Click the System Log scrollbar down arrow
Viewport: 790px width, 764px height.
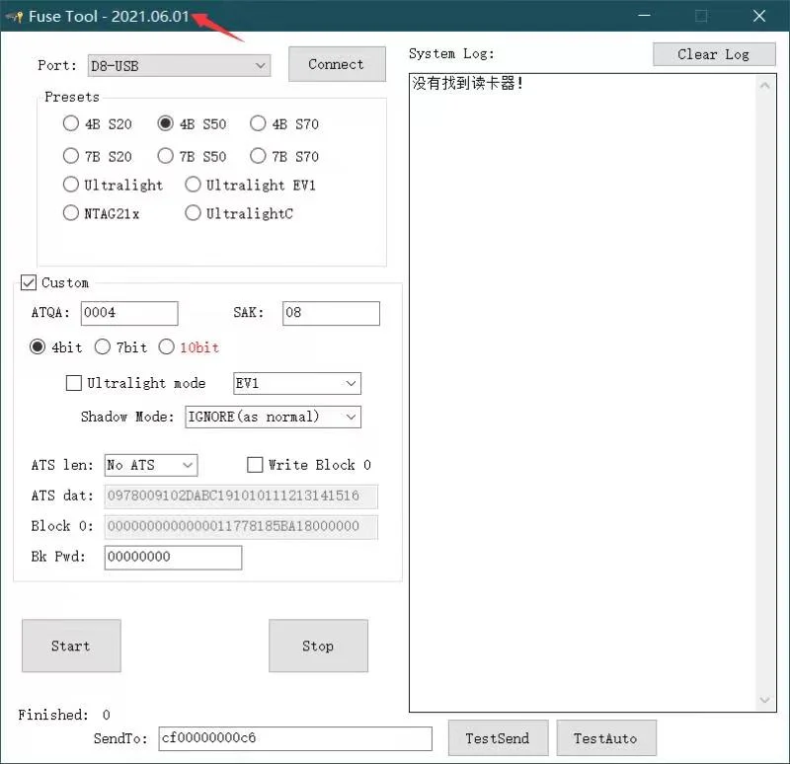[766, 700]
